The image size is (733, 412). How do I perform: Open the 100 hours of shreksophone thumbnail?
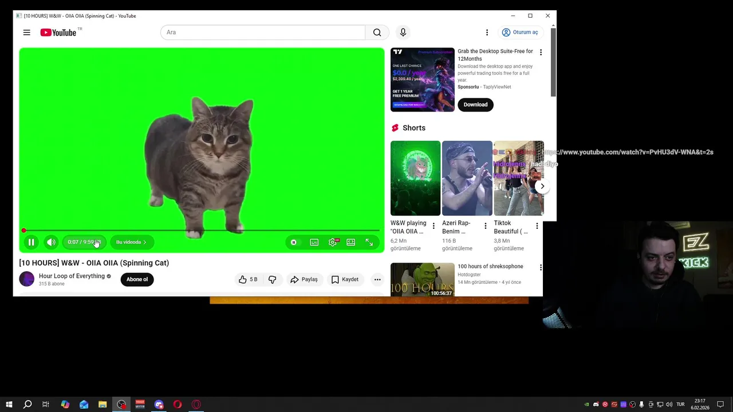pyautogui.click(x=423, y=279)
